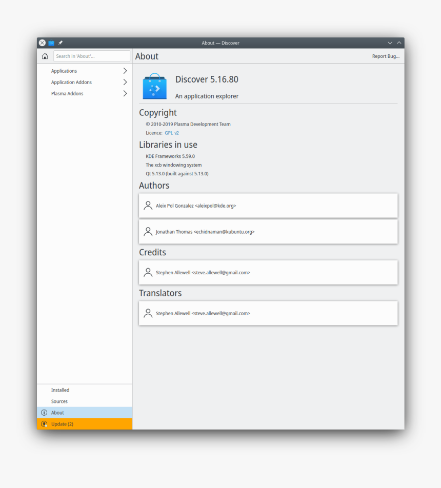Click 'Qt 5.13.0 (built against 5.13.0)' text
Viewport: 441px width, 488px height.
tap(177, 174)
